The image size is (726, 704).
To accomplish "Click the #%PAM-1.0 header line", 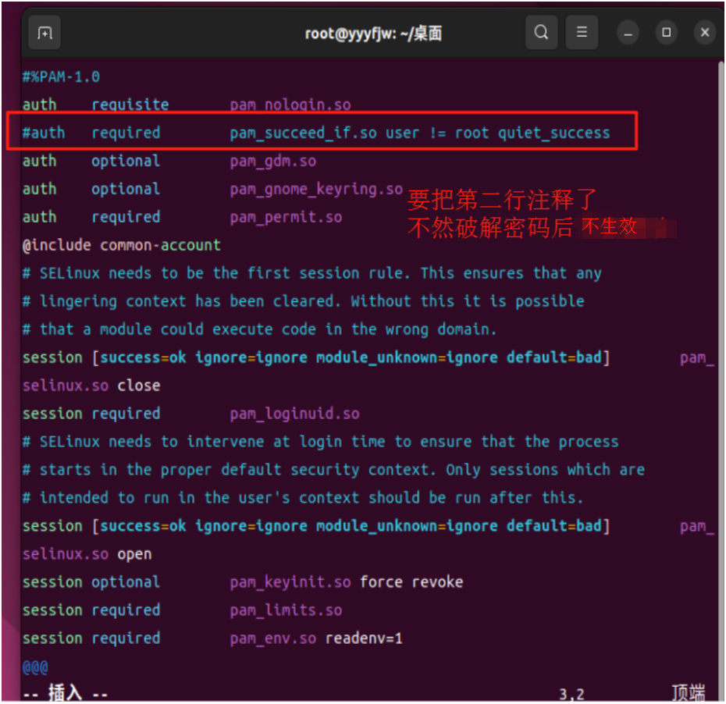I will coord(61,76).
